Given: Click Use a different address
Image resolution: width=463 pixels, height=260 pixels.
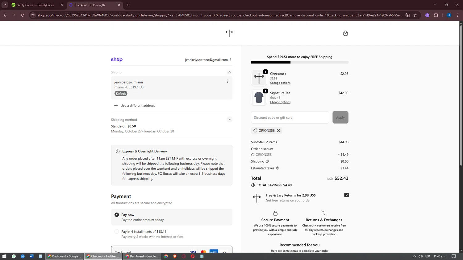Looking at the screenshot, I should point(138,105).
